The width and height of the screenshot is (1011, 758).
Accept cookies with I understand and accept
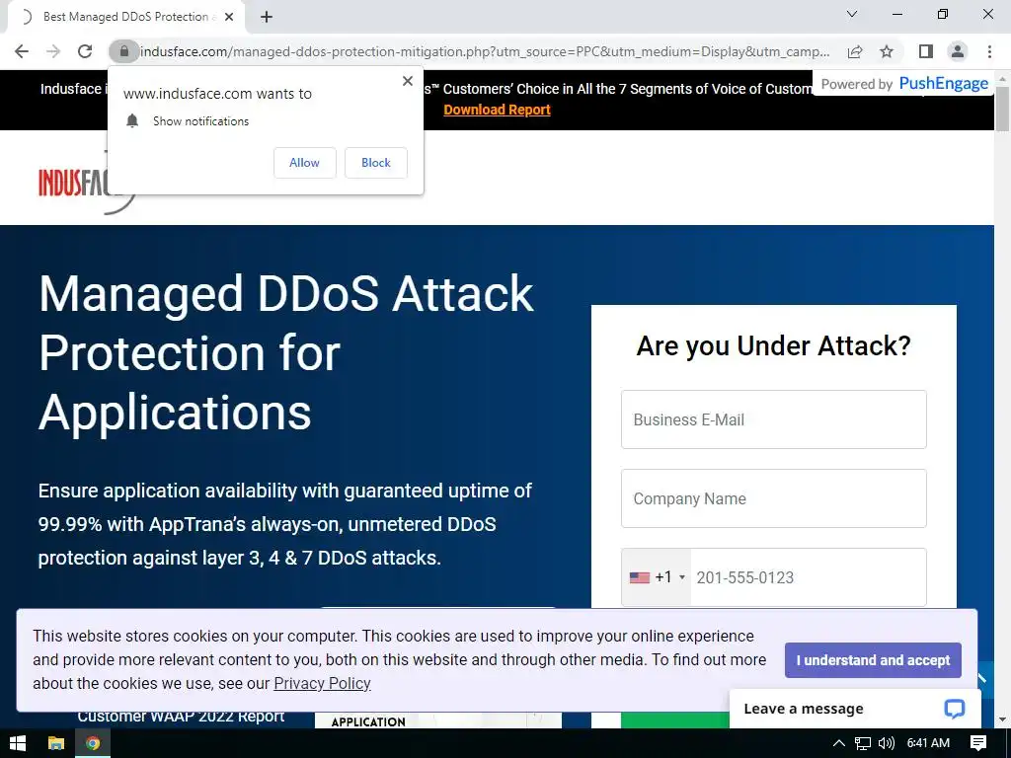coord(873,660)
